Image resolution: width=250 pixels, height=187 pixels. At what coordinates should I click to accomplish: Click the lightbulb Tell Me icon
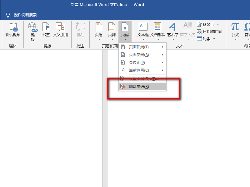pos(8,15)
